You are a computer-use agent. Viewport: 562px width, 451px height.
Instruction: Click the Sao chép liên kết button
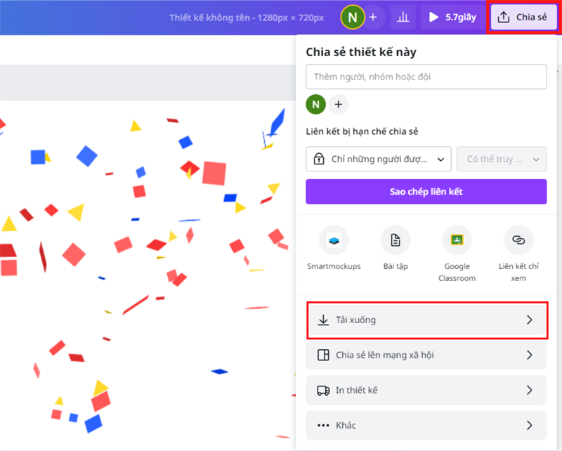tap(426, 192)
